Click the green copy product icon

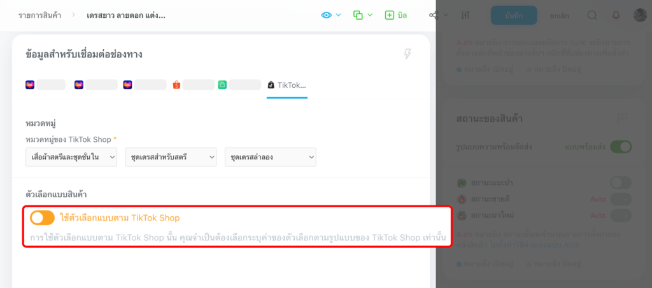pyautogui.click(x=358, y=15)
